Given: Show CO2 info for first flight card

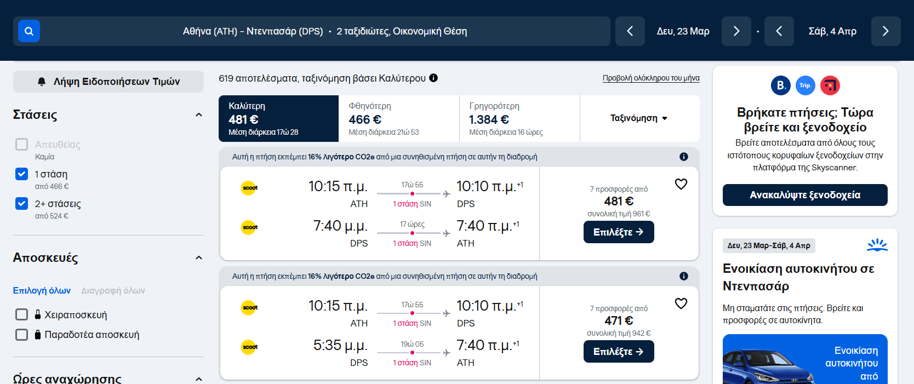Looking at the screenshot, I should click(x=684, y=157).
